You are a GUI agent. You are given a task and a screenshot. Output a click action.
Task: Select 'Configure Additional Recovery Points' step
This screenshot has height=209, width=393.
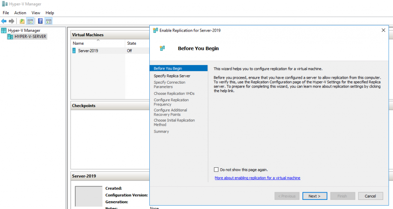[170, 112]
